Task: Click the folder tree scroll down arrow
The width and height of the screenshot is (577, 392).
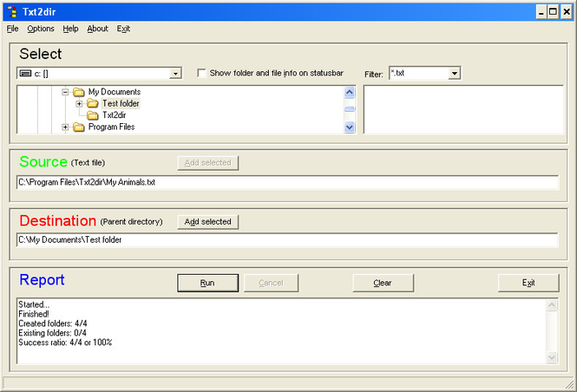Action: tap(349, 127)
